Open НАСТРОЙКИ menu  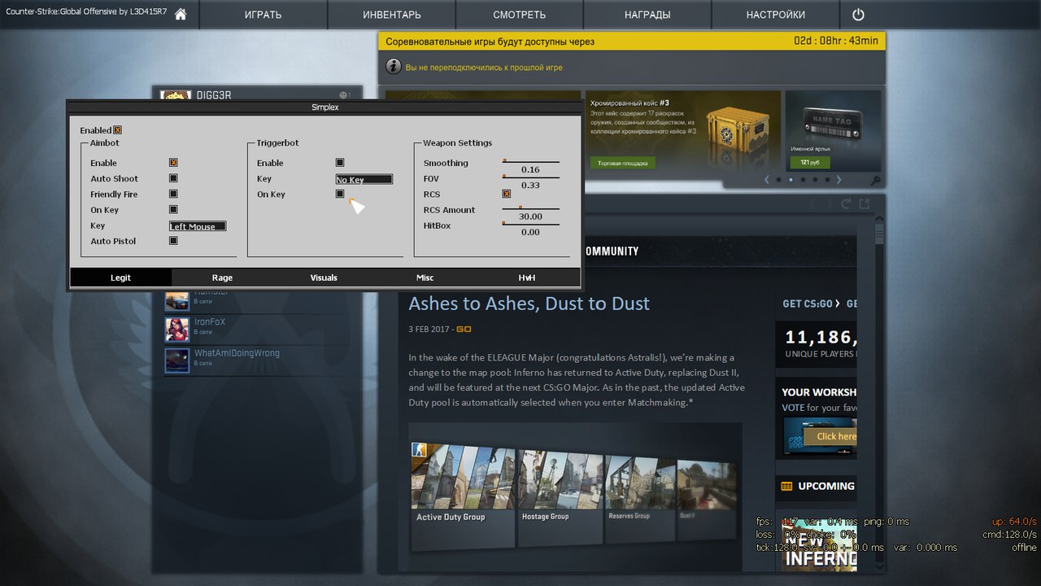tap(776, 15)
